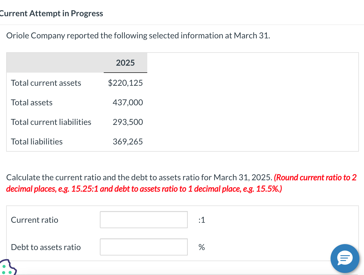Click the % symbol beside Debt to assets ratio
The height and width of the screenshot is (275, 364).
pyautogui.click(x=202, y=247)
